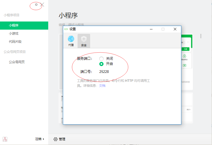Open 公众号网页 in the sidebar
Viewport: 212px width, 145px height.
17,62
